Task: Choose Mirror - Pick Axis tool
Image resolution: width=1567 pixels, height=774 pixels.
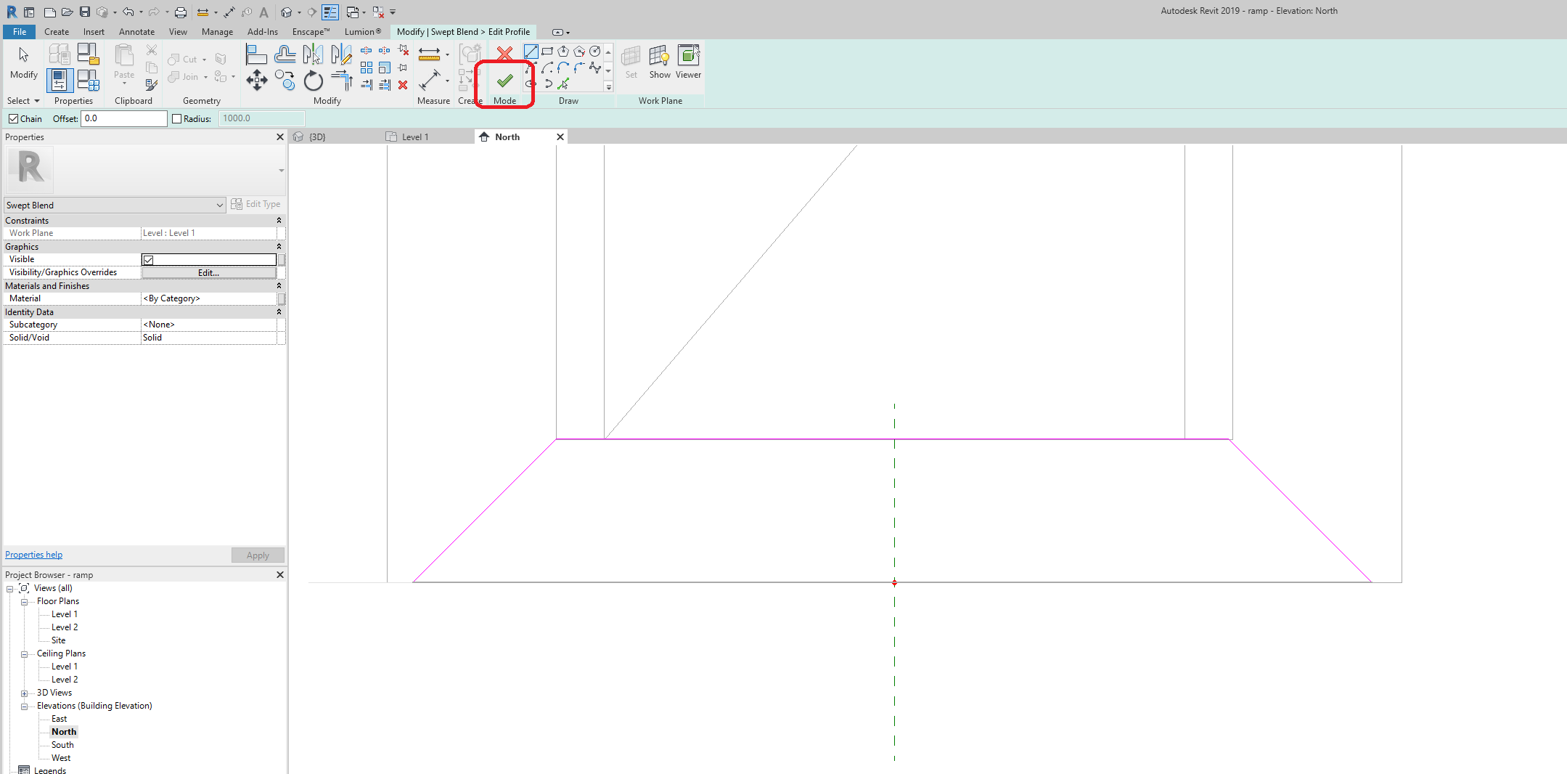Action: coord(313,55)
